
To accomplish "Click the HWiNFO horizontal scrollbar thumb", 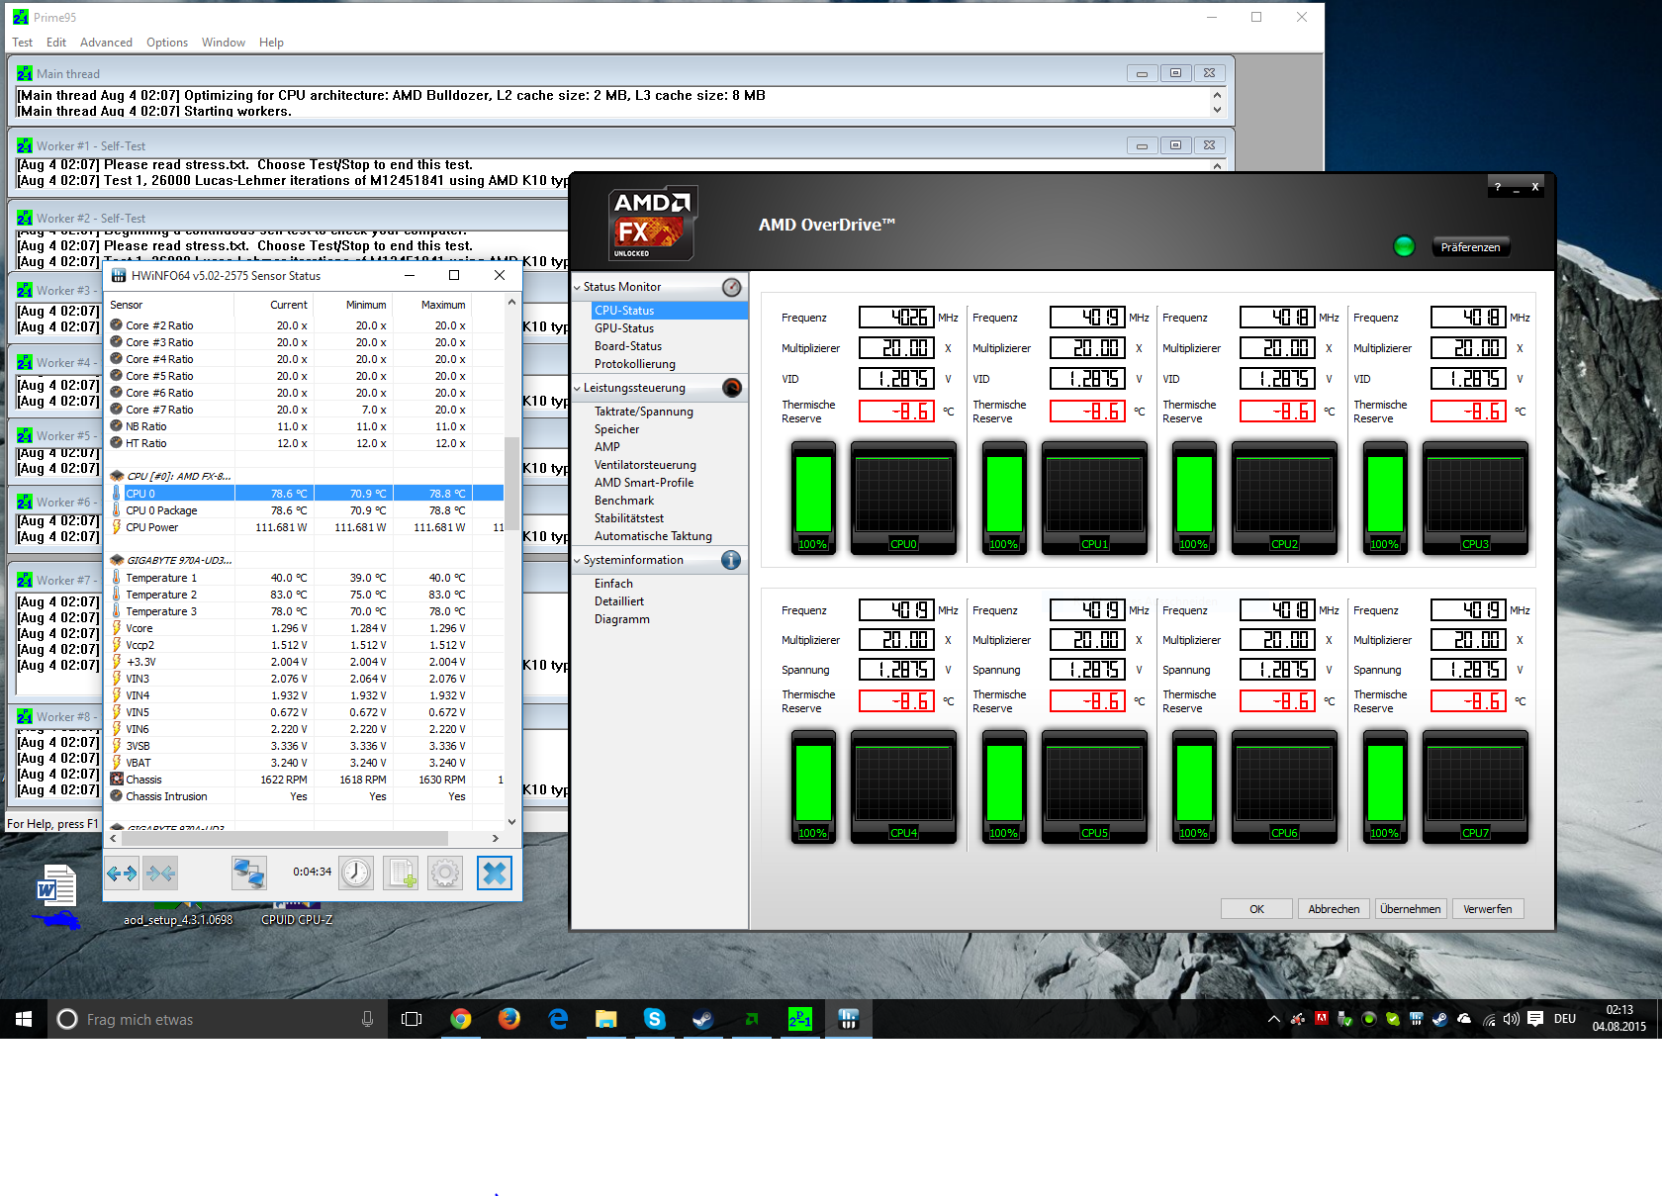I will pos(285,838).
